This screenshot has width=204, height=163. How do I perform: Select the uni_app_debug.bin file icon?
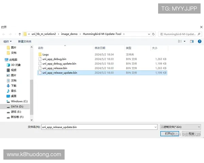tap(39, 59)
